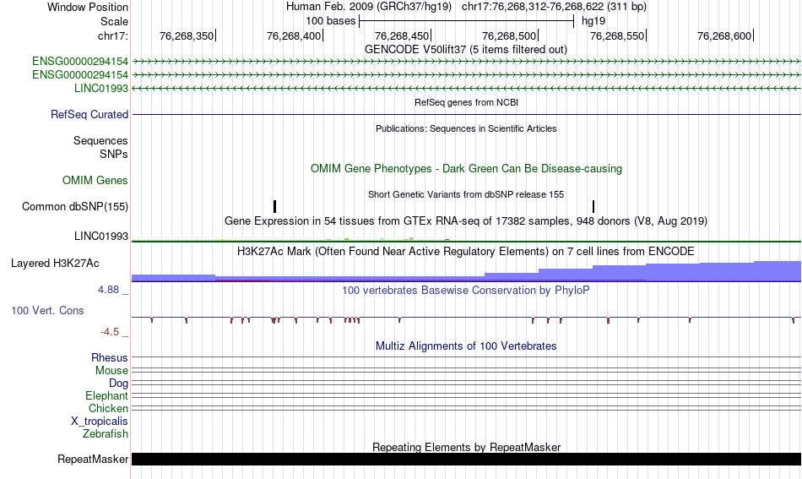Click the Dog alignment label

(118, 384)
